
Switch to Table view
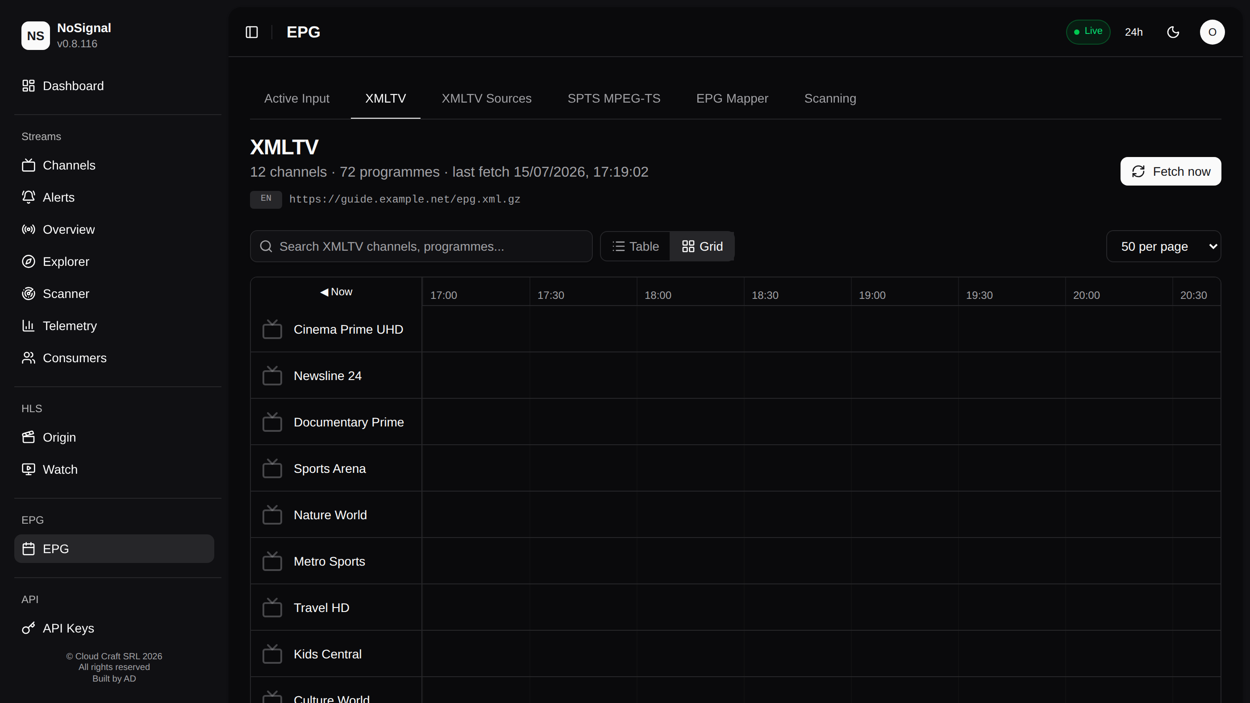point(636,246)
